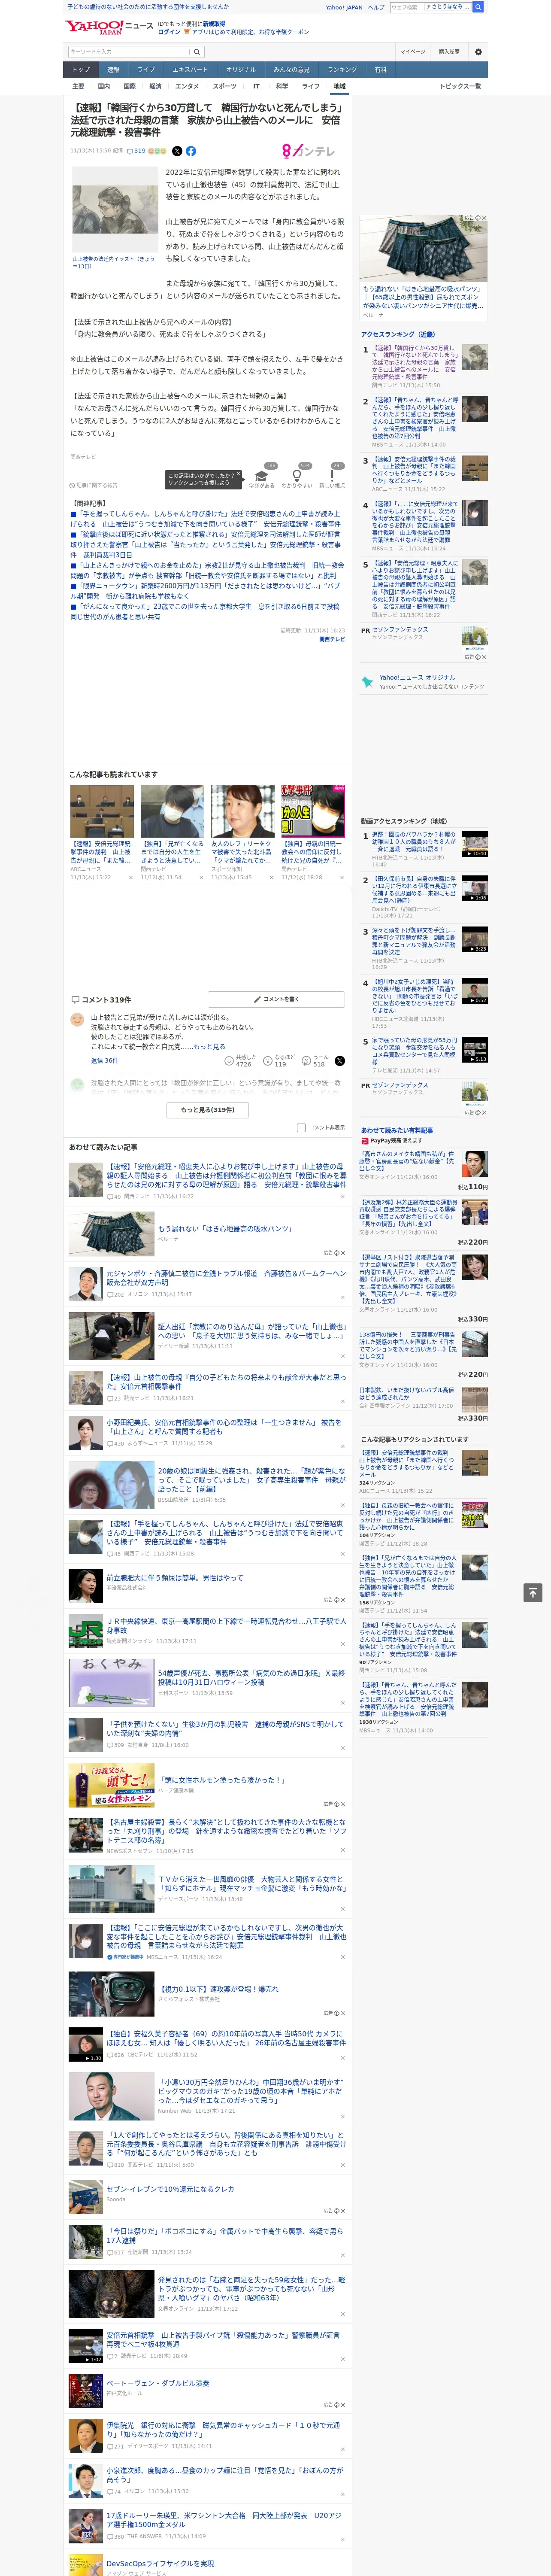551x2576 pixels.
Task: Click the magnifier in the keyword search box
Action: point(197,52)
